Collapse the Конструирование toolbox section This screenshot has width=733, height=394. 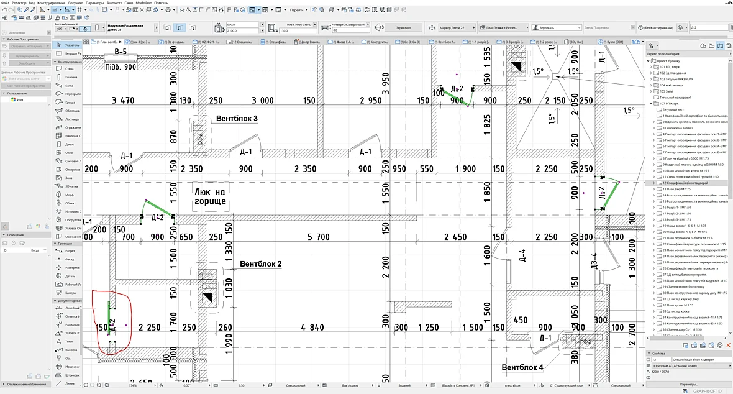pyautogui.click(x=68, y=62)
